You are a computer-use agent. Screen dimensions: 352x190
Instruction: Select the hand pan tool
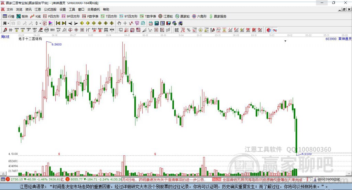(x=119, y=23)
